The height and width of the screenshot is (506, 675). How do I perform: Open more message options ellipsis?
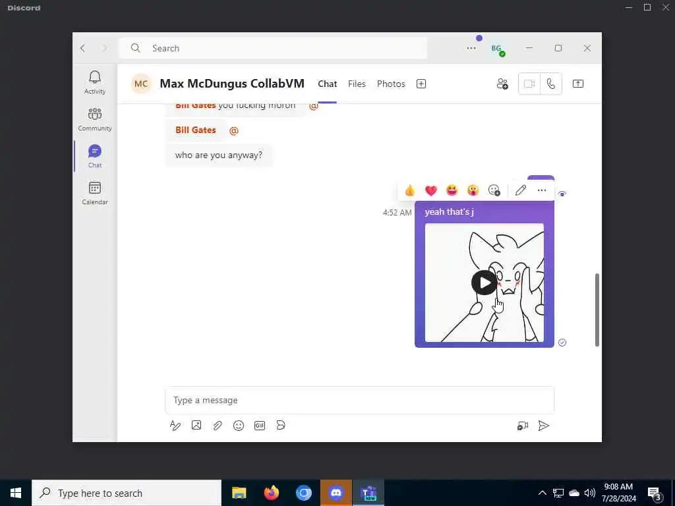tap(542, 190)
